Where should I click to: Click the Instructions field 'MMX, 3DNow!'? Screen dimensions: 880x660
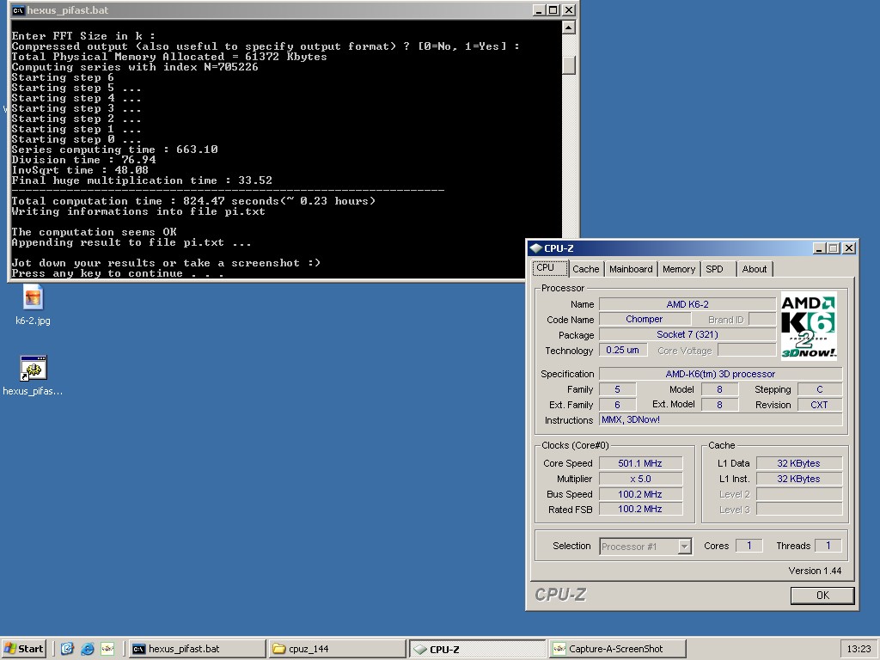pos(721,419)
